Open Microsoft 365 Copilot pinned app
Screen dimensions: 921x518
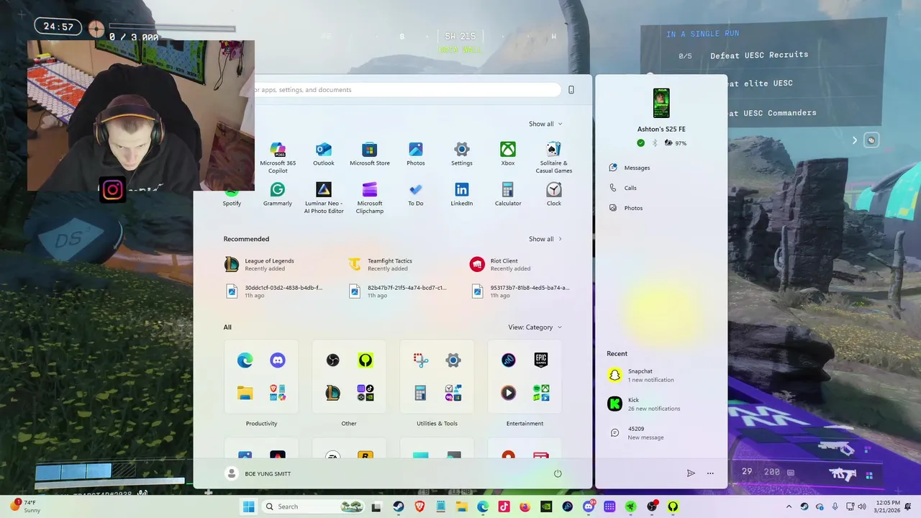(x=278, y=157)
